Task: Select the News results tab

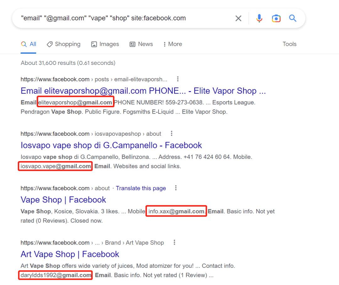Action: 141,44
